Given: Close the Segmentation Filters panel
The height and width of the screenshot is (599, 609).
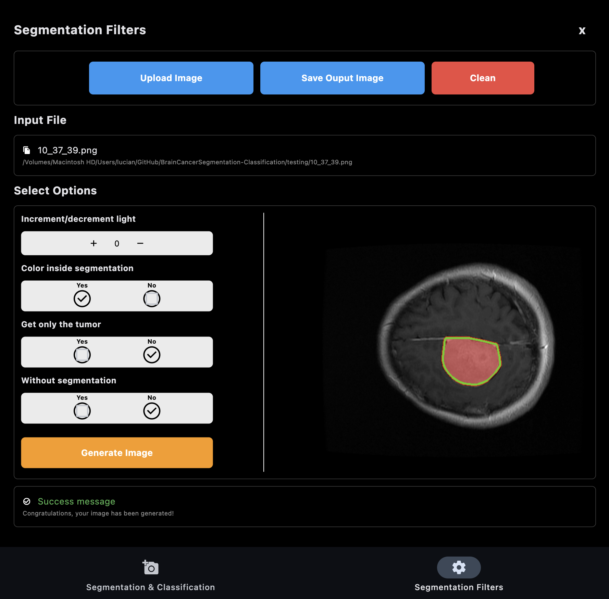Looking at the screenshot, I should point(582,31).
